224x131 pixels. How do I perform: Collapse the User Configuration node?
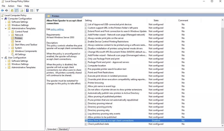click(2, 58)
